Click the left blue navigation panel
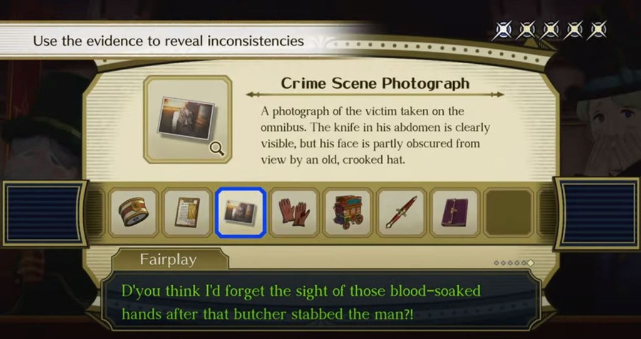Viewport: 641px width, 339px height. 44,214
